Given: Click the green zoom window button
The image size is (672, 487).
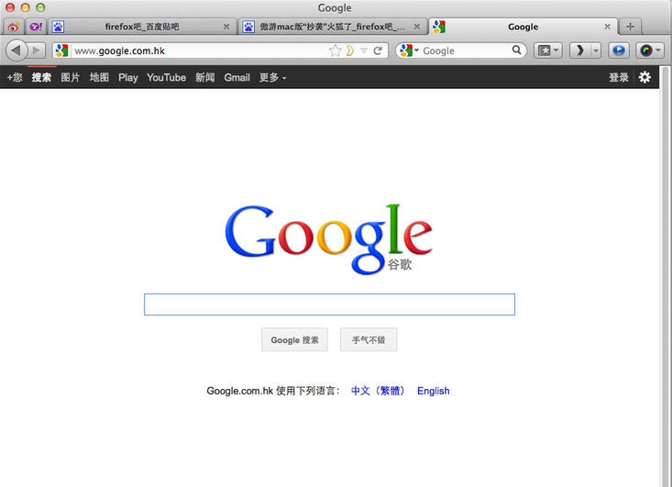Looking at the screenshot, I should tap(40, 7).
